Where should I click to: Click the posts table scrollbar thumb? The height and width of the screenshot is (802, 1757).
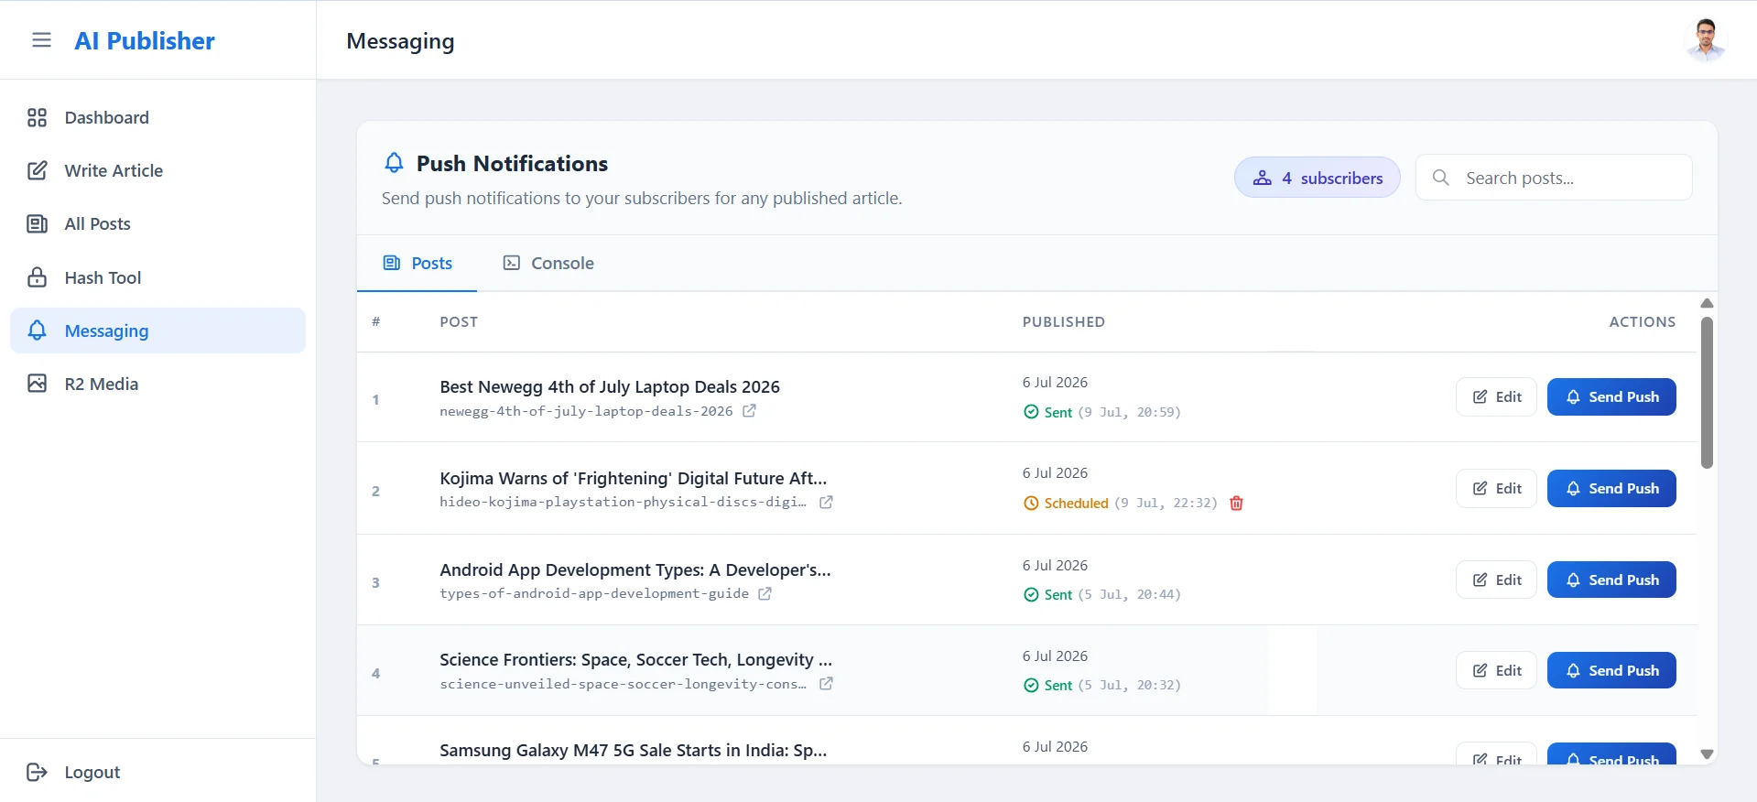coord(1707,393)
